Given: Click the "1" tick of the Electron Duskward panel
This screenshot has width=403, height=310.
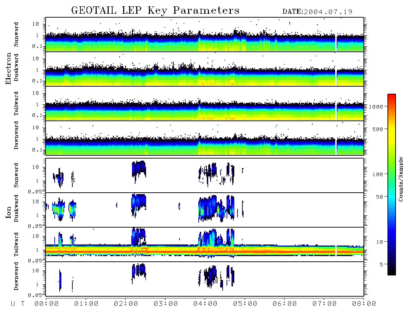Looking at the screenshot, I should [37, 70].
